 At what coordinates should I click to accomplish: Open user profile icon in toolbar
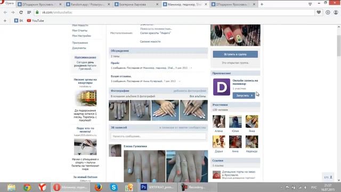[x=336, y=12]
